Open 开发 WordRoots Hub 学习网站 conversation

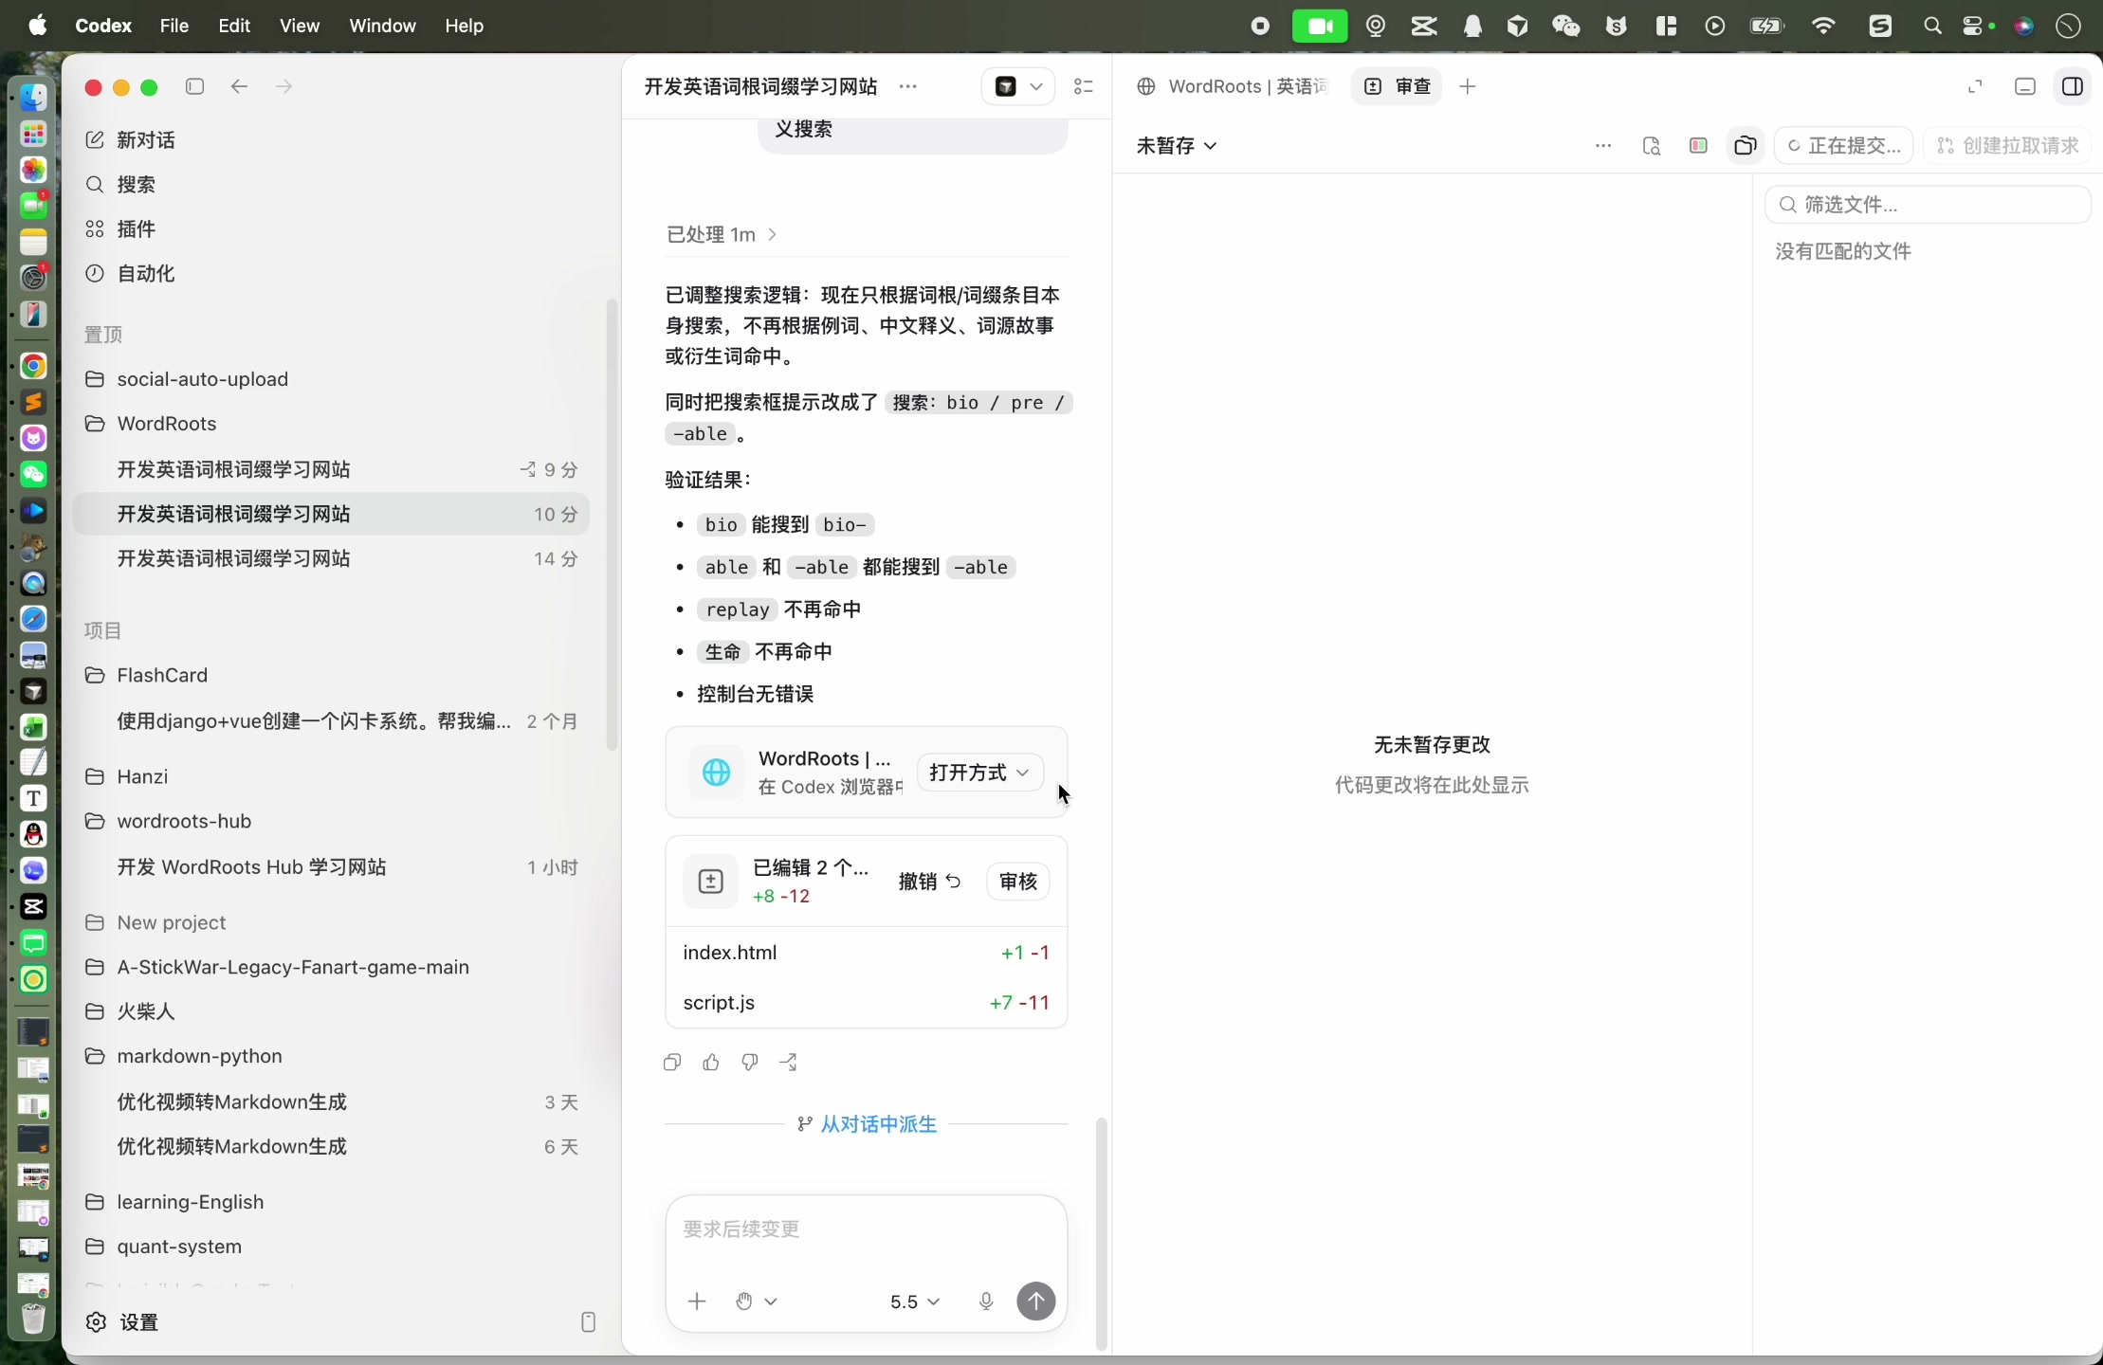(331, 867)
